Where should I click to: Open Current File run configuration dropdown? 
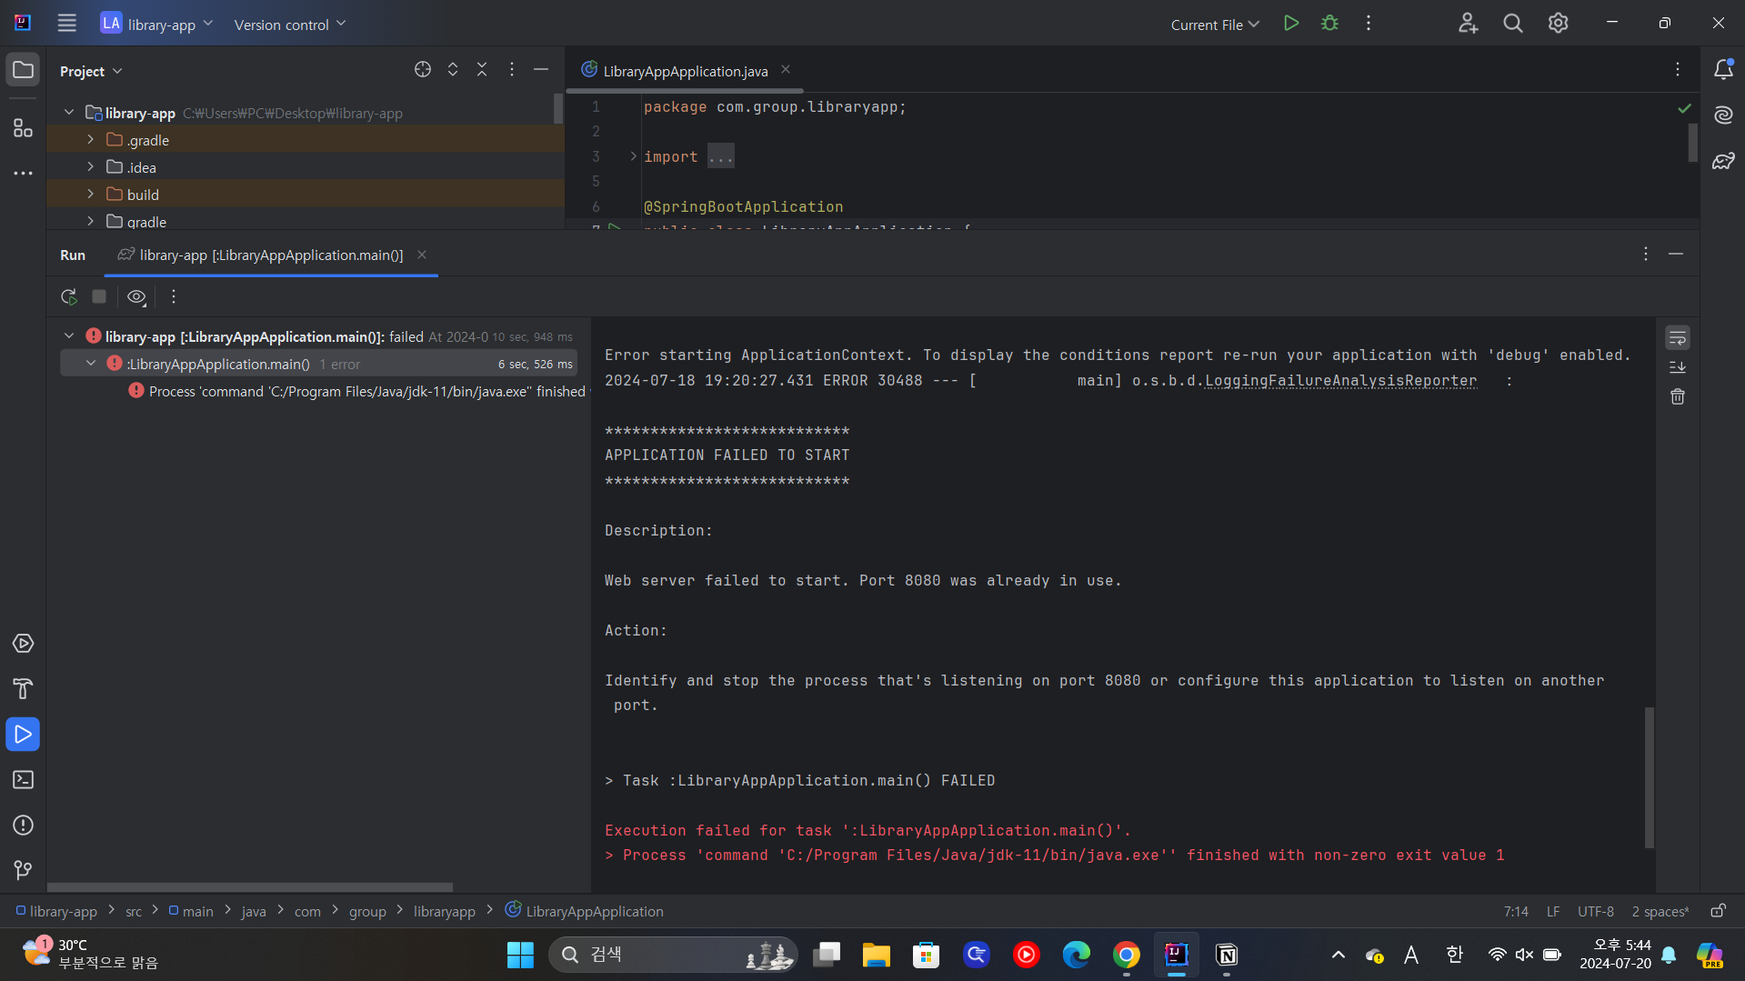click(1215, 25)
